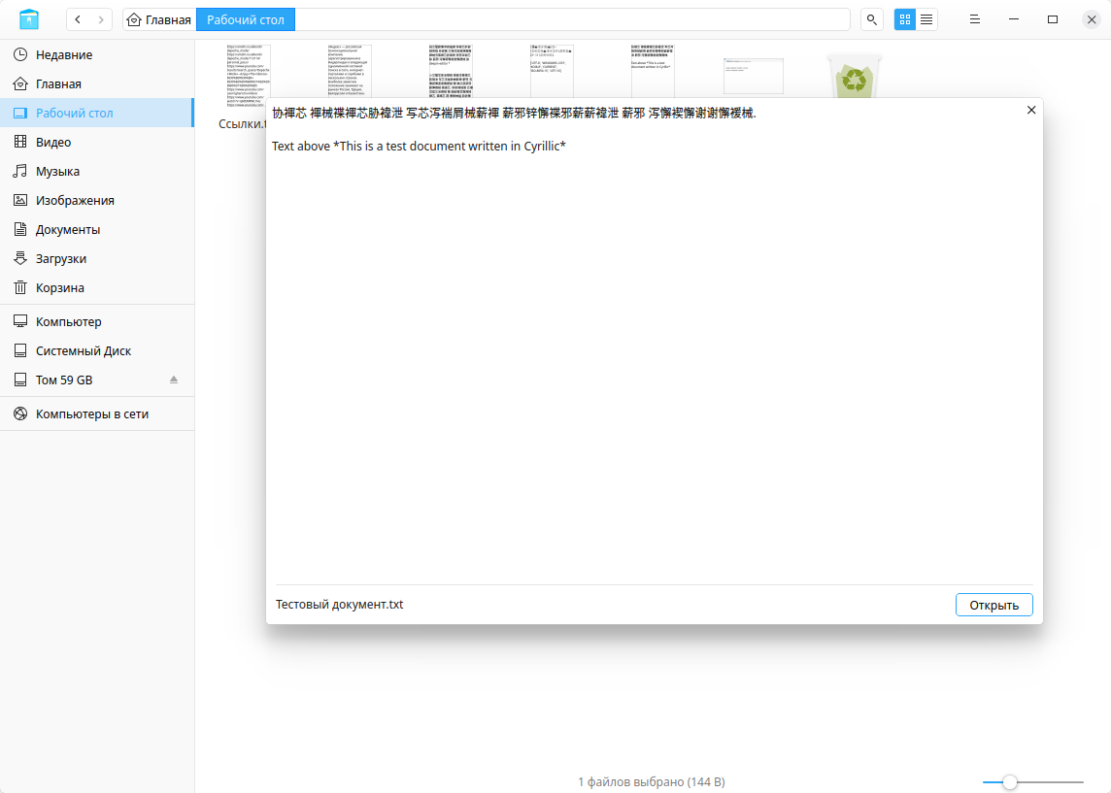Click the forward navigation arrow

[x=101, y=18]
